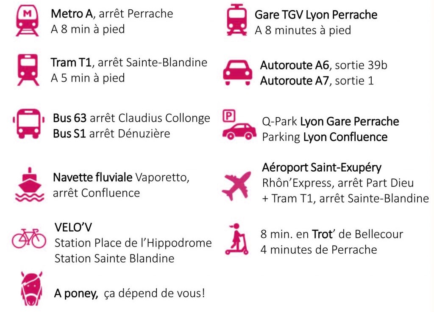Click Autoroute A6, sortie 39b text

pos(323,66)
